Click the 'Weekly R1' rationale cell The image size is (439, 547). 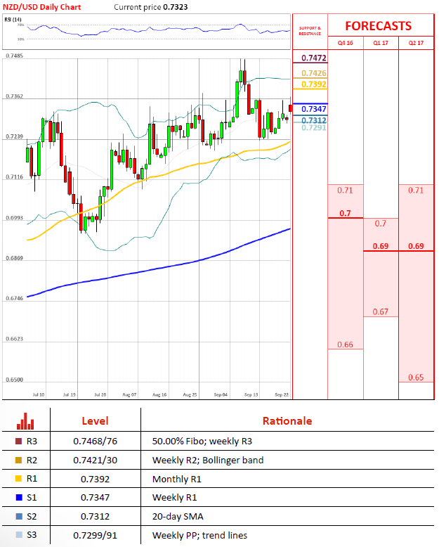click(x=175, y=498)
